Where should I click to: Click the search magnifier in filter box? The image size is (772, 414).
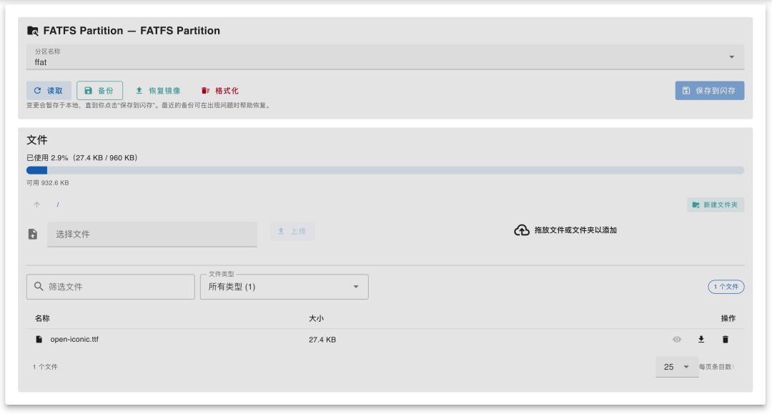click(x=39, y=287)
